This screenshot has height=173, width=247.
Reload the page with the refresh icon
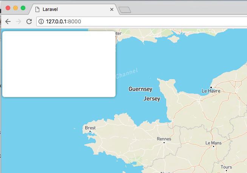click(x=29, y=21)
